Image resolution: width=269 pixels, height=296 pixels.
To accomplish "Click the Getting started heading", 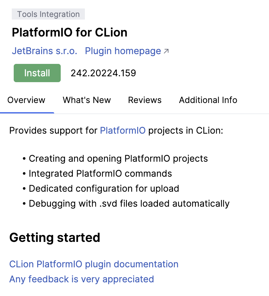I will [55, 238].
